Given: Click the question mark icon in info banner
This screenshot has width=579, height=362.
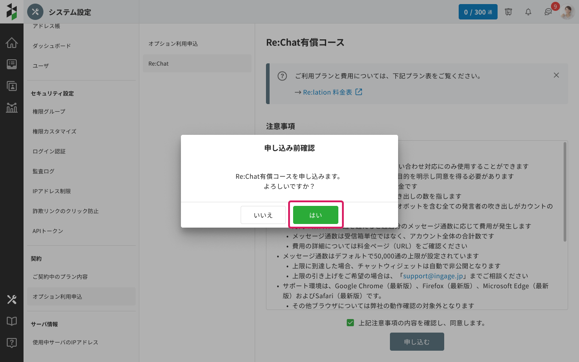Looking at the screenshot, I should 282,76.
